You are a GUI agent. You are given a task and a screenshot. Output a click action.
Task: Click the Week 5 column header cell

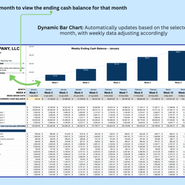93,92
